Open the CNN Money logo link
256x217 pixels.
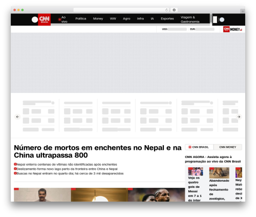[x=232, y=29]
